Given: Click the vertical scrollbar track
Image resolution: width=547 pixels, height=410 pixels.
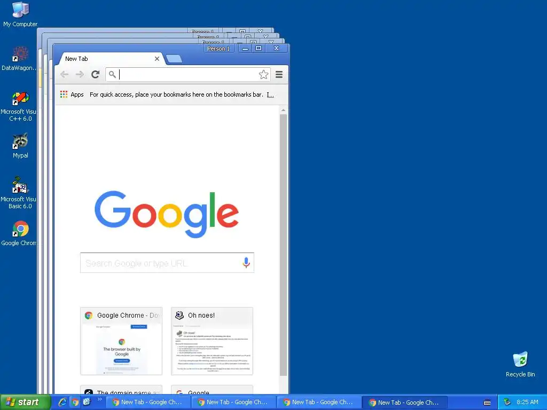Looking at the screenshot, I should [x=283, y=385].
